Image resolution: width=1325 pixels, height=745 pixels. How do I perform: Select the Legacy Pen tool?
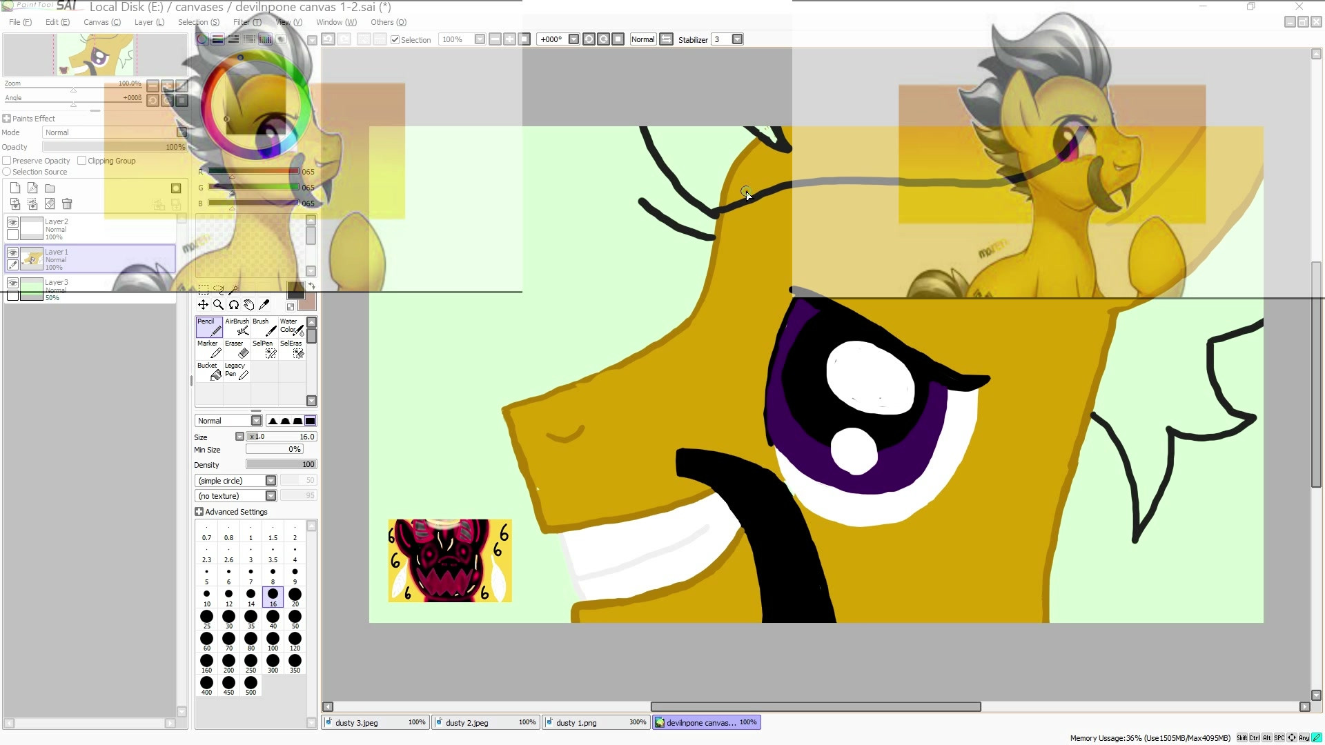tap(237, 371)
